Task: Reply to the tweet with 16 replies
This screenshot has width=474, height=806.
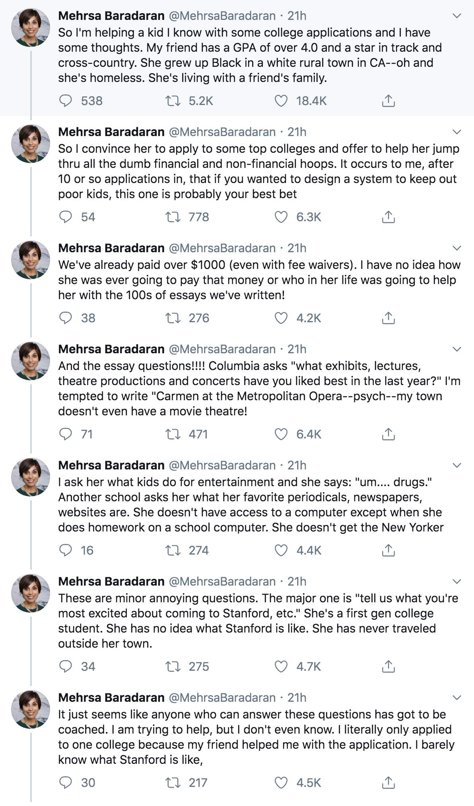Action: [66, 550]
